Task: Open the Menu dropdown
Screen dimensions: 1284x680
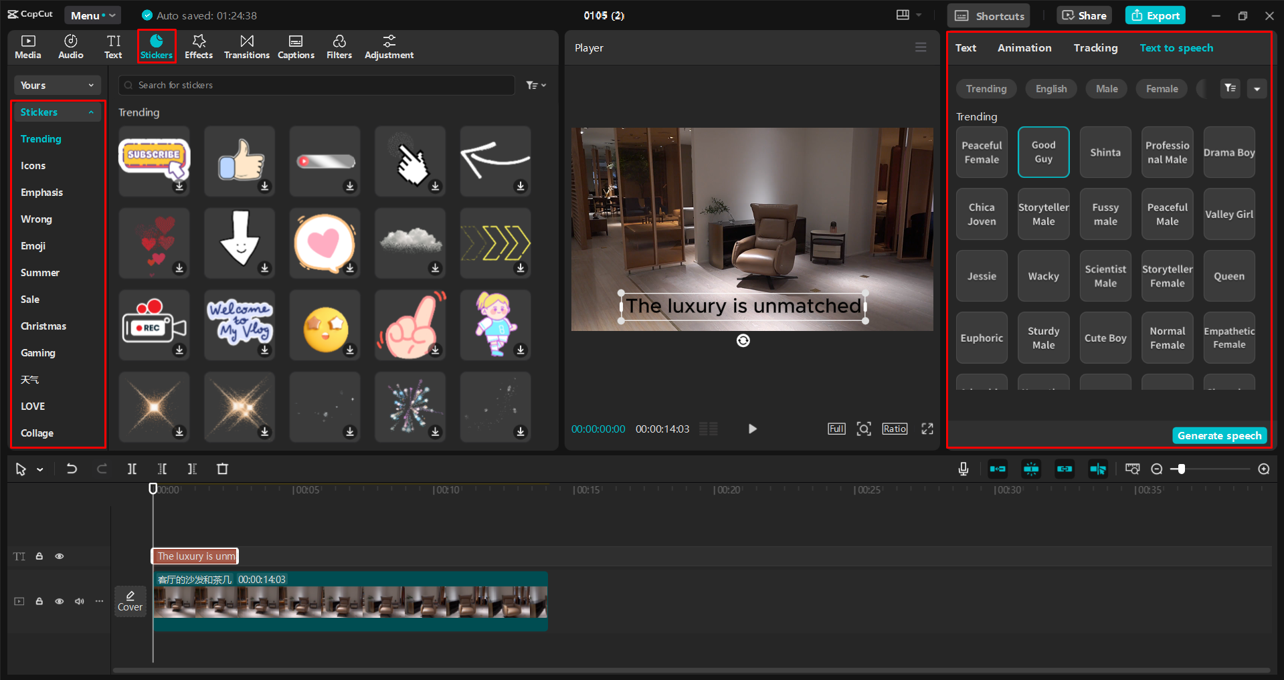Action: point(92,15)
